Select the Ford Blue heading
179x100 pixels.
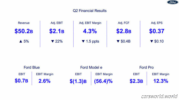[32, 68]
